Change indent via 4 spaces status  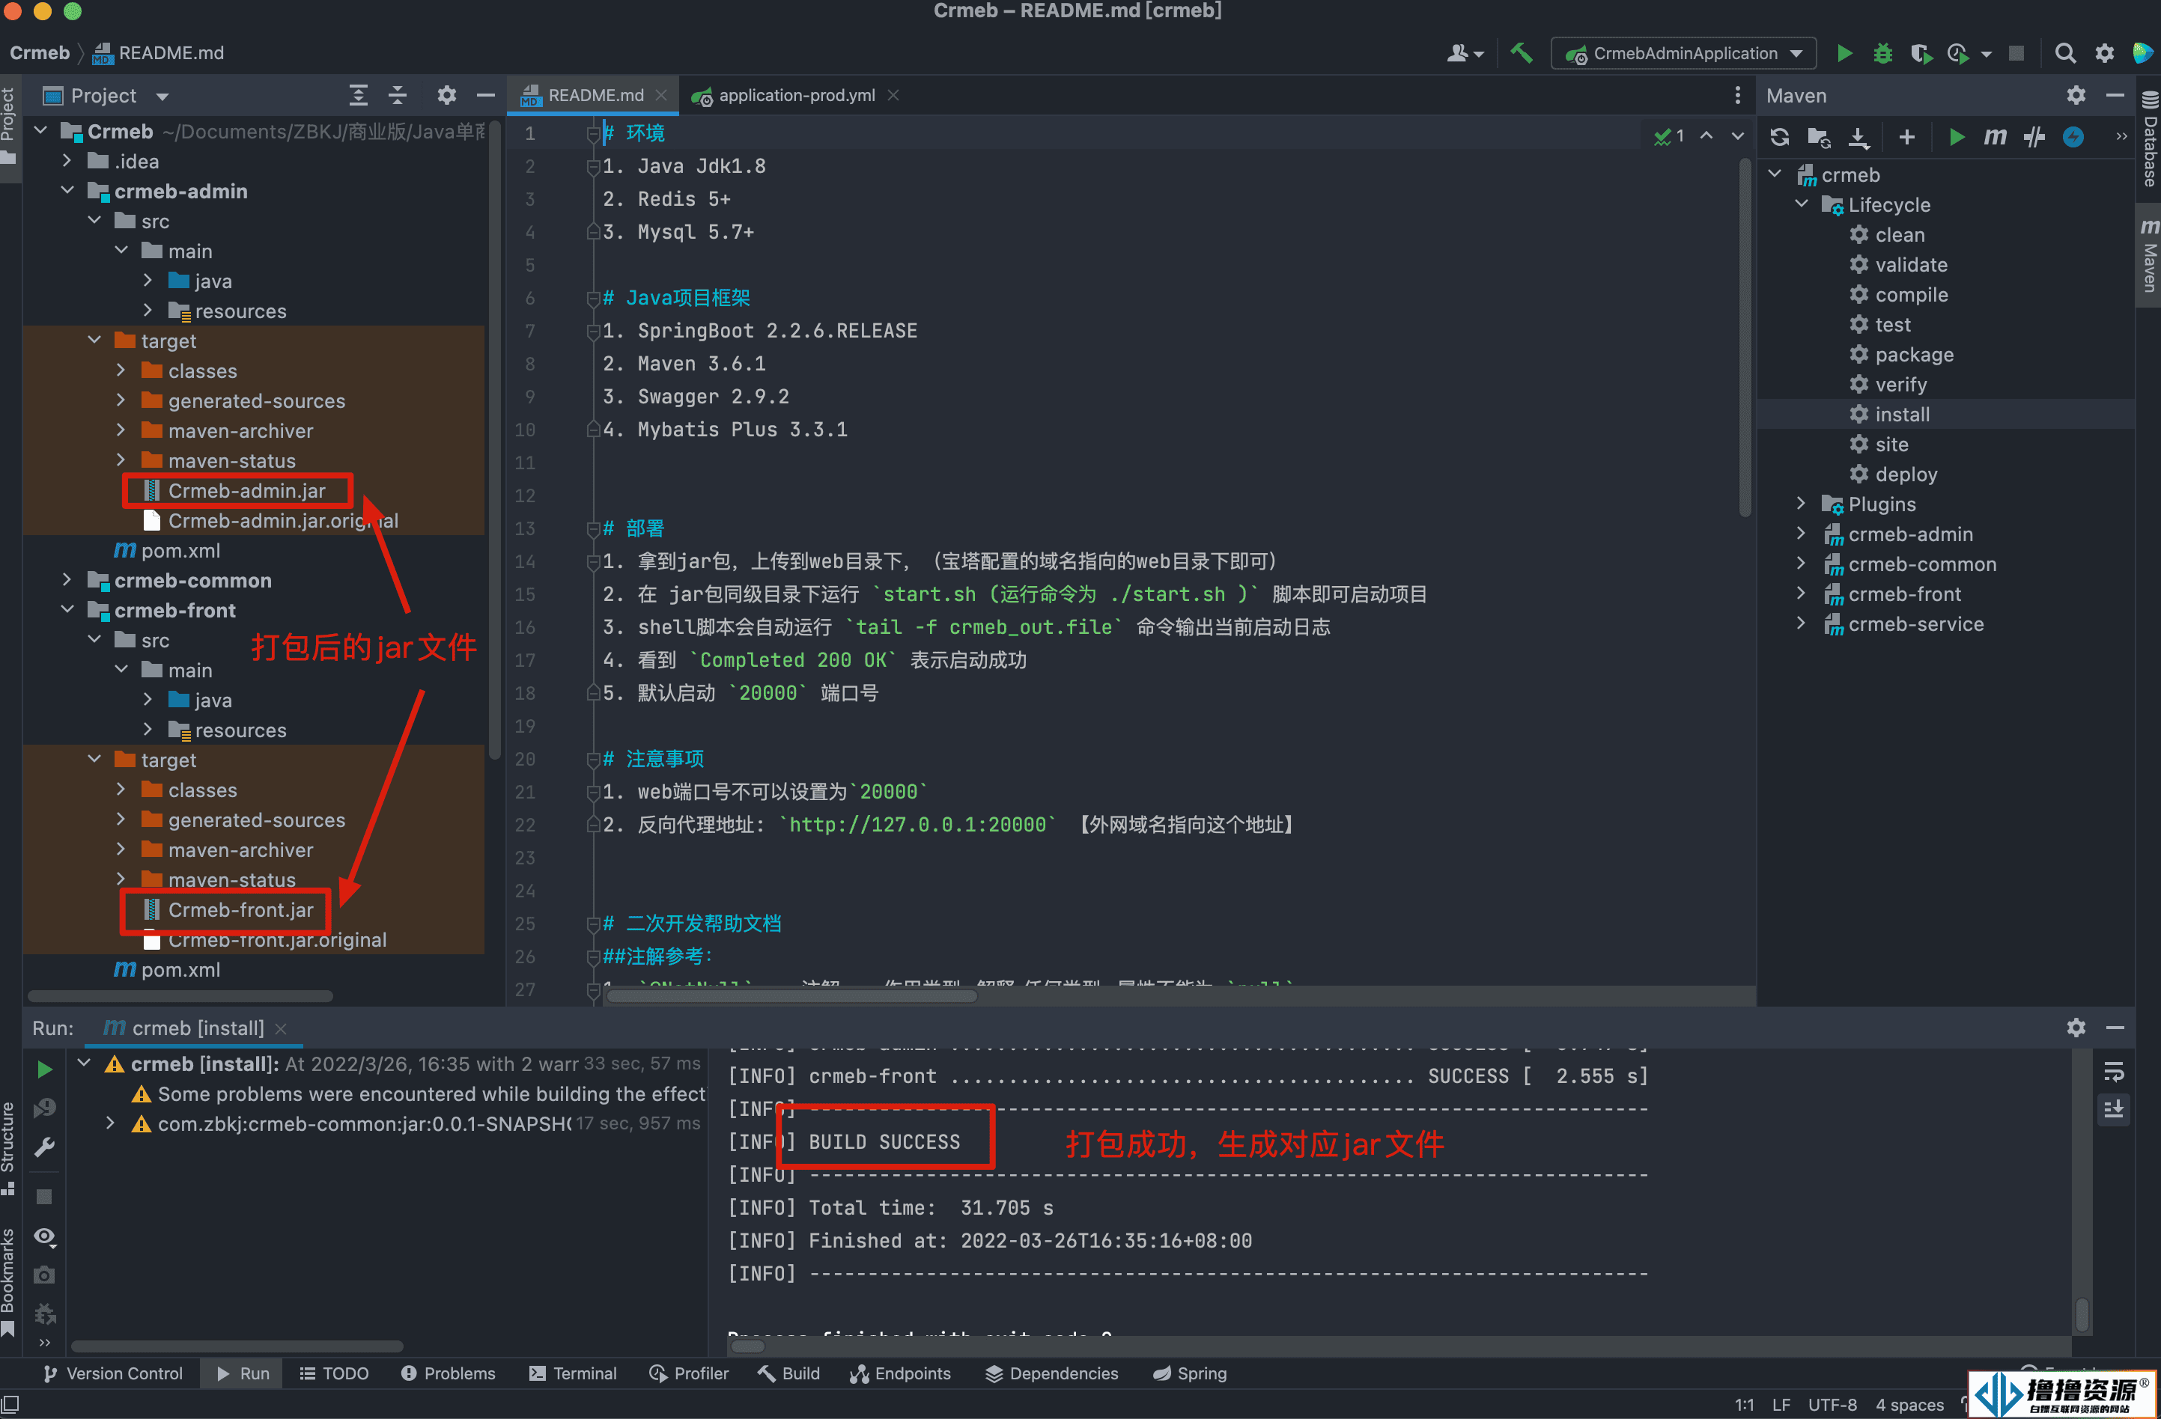1909,1405
